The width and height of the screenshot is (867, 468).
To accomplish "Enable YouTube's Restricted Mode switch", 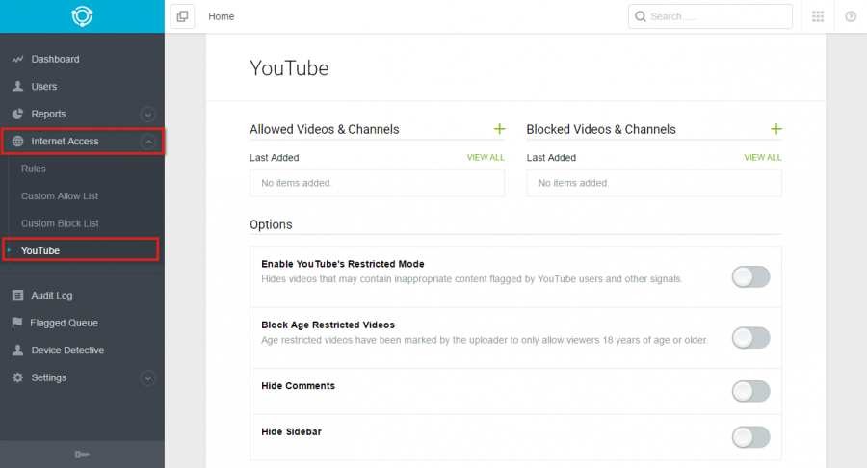I will (x=750, y=276).
